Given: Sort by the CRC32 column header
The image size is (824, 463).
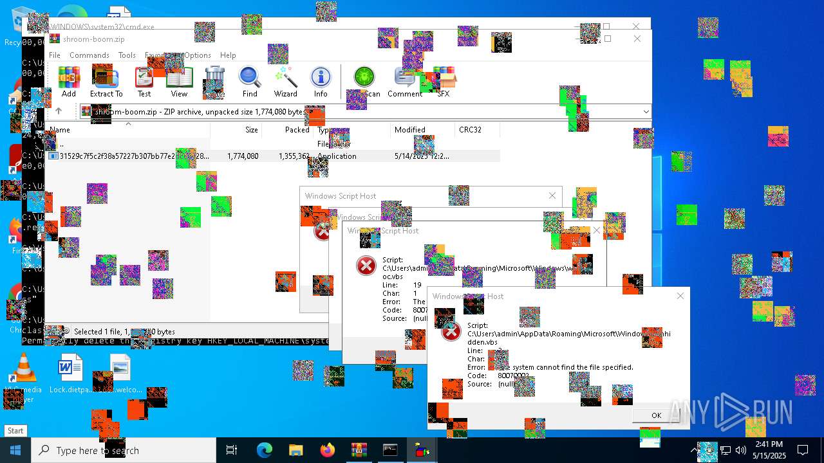Looking at the screenshot, I should tap(477, 130).
